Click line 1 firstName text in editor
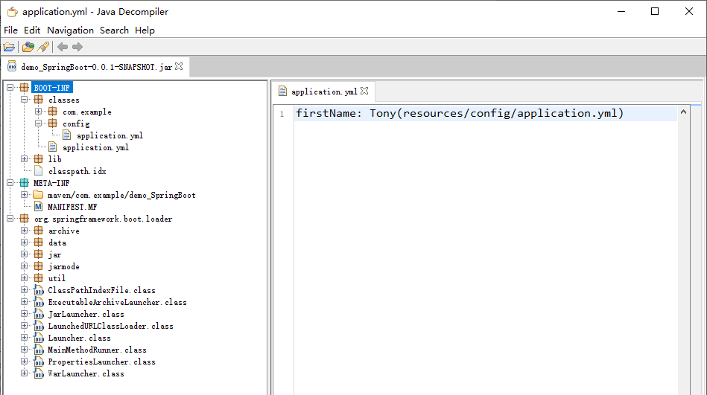 459,113
